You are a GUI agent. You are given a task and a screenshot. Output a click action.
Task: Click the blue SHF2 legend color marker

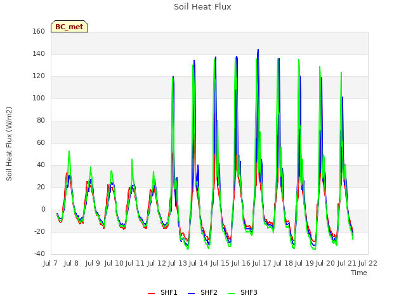coord(191,294)
